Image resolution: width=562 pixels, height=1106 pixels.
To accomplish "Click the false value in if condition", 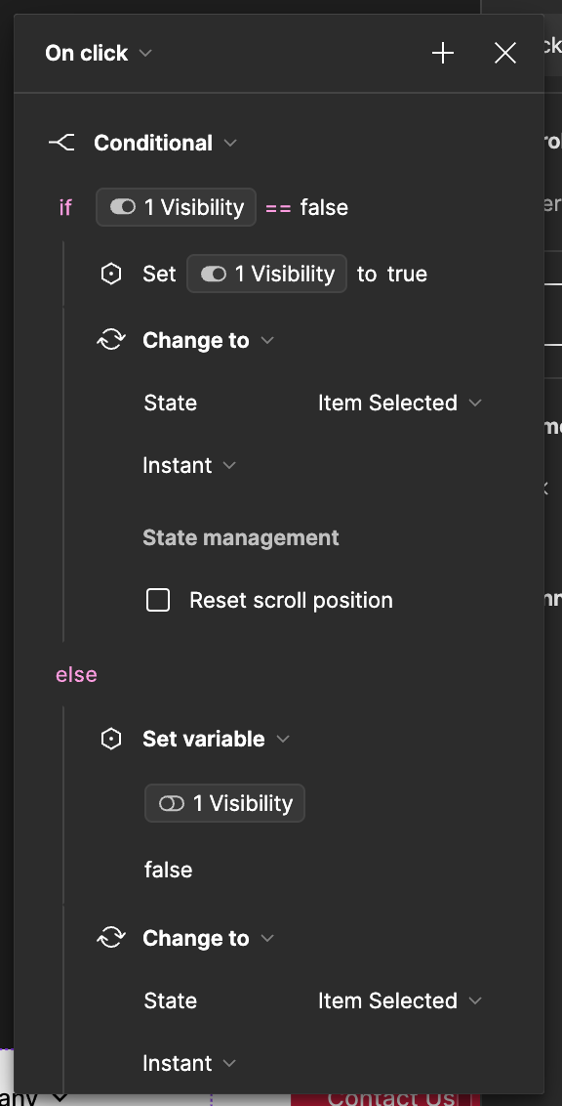I will [324, 207].
